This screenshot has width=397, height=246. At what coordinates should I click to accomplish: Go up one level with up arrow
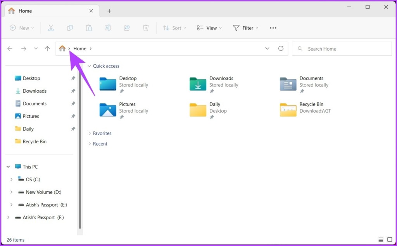[47, 48]
